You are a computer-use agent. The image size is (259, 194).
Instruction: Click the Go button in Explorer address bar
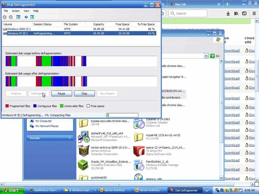[x=215, y=56]
